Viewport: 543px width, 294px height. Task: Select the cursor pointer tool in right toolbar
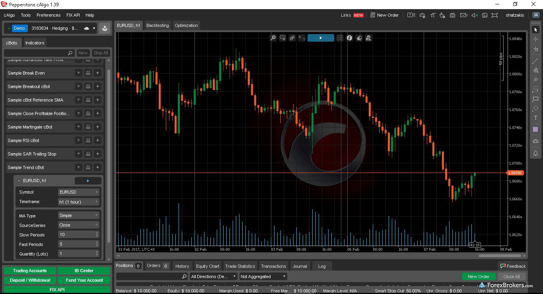pos(535,30)
